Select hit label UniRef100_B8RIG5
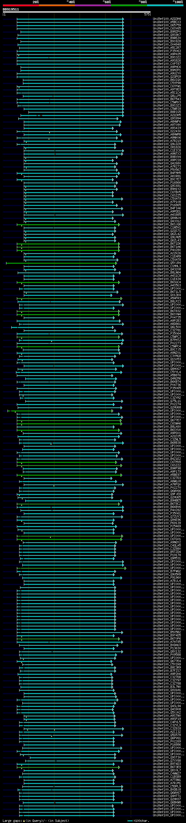The image size is (186, 823). tap(167, 112)
